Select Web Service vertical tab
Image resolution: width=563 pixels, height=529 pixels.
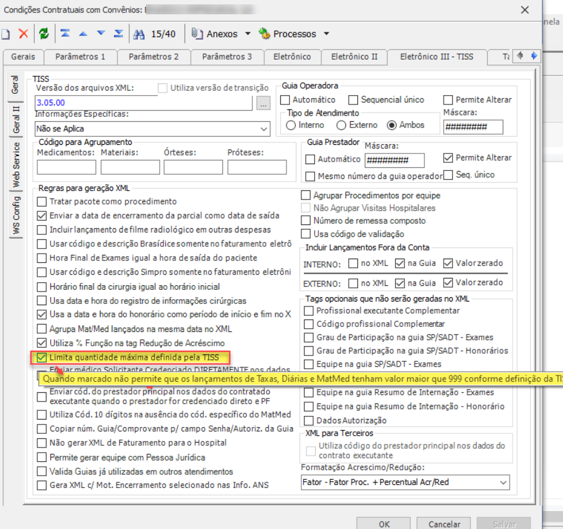16,165
